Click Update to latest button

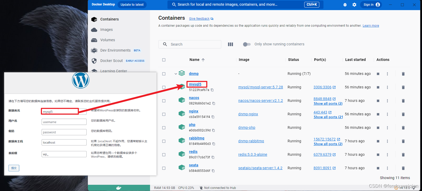[x=132, y=5]
